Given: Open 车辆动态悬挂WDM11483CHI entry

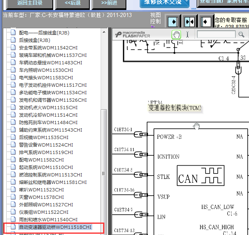Looking at the screenshot, I should pos(50,63).
